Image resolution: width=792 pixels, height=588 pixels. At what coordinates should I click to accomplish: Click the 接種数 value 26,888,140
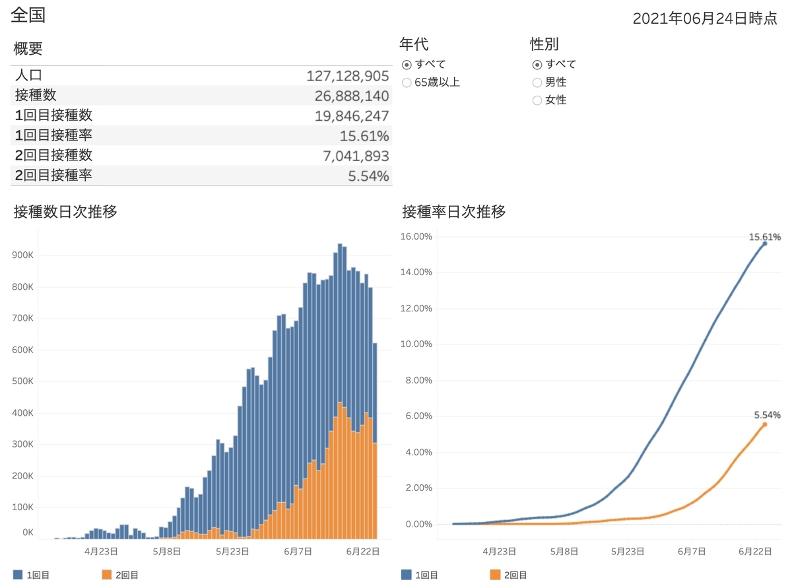coord(352,96)
